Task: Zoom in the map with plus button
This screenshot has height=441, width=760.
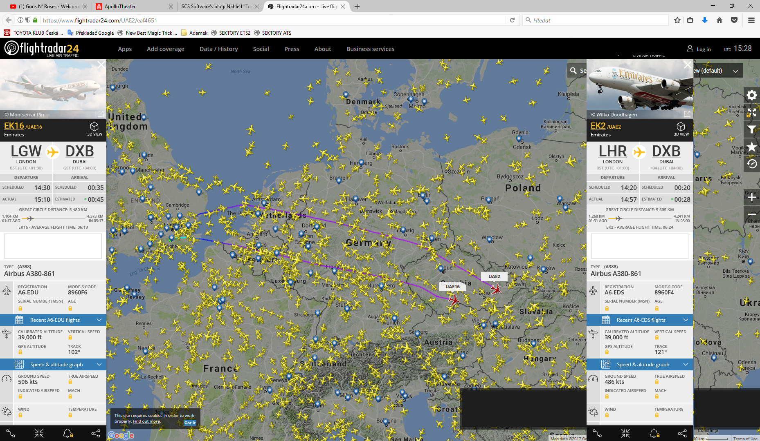Action: [752, 198]
